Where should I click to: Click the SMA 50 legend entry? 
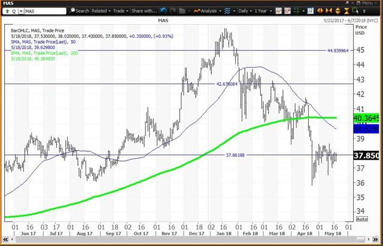pos(43,42)
